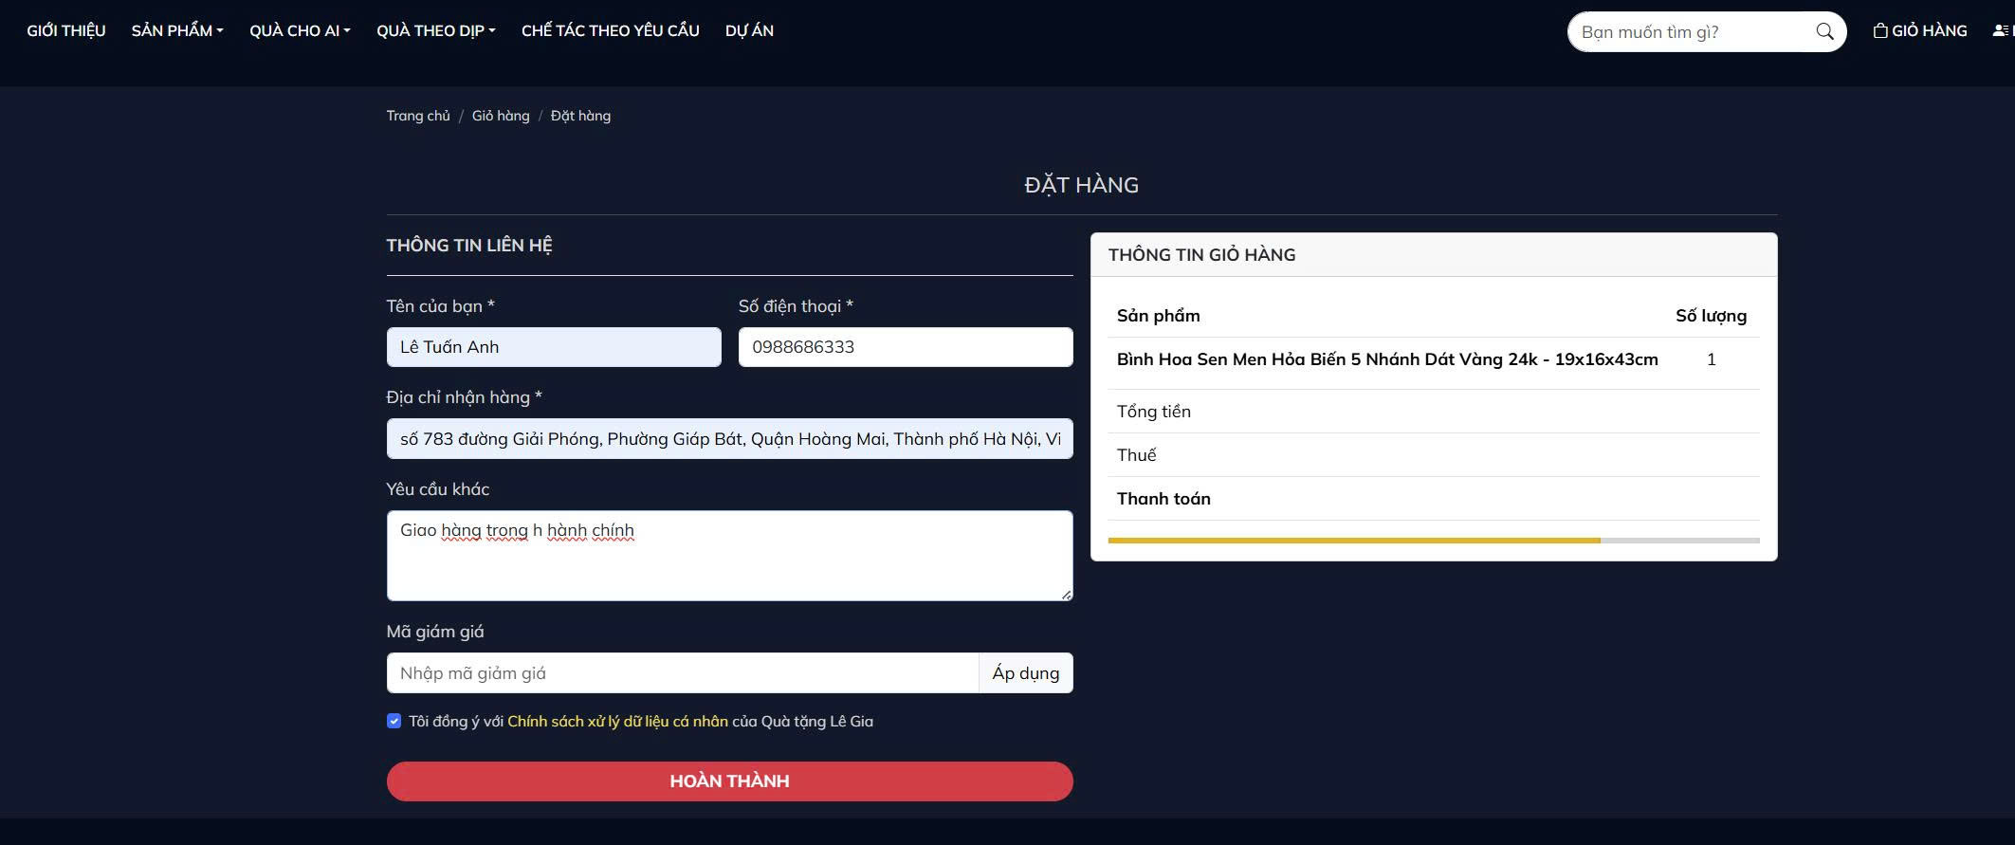Go to the DỰ ÁN page

tap(749, 30)
